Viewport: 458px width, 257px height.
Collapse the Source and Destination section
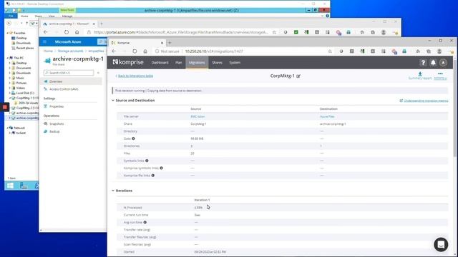[113, 100]
